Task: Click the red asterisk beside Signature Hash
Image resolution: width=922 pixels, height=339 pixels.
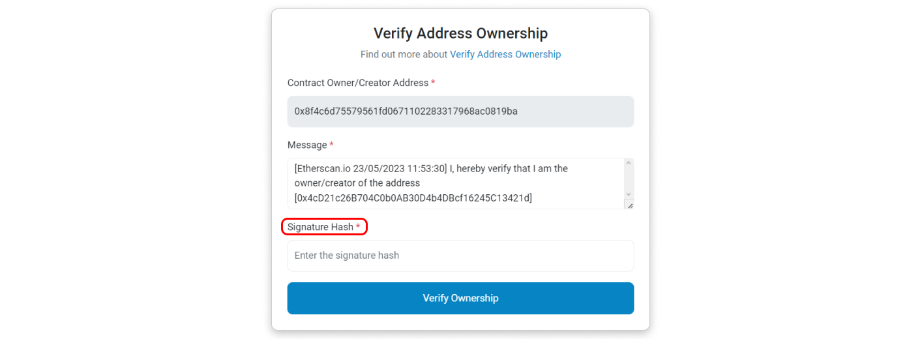Action: 358,227
